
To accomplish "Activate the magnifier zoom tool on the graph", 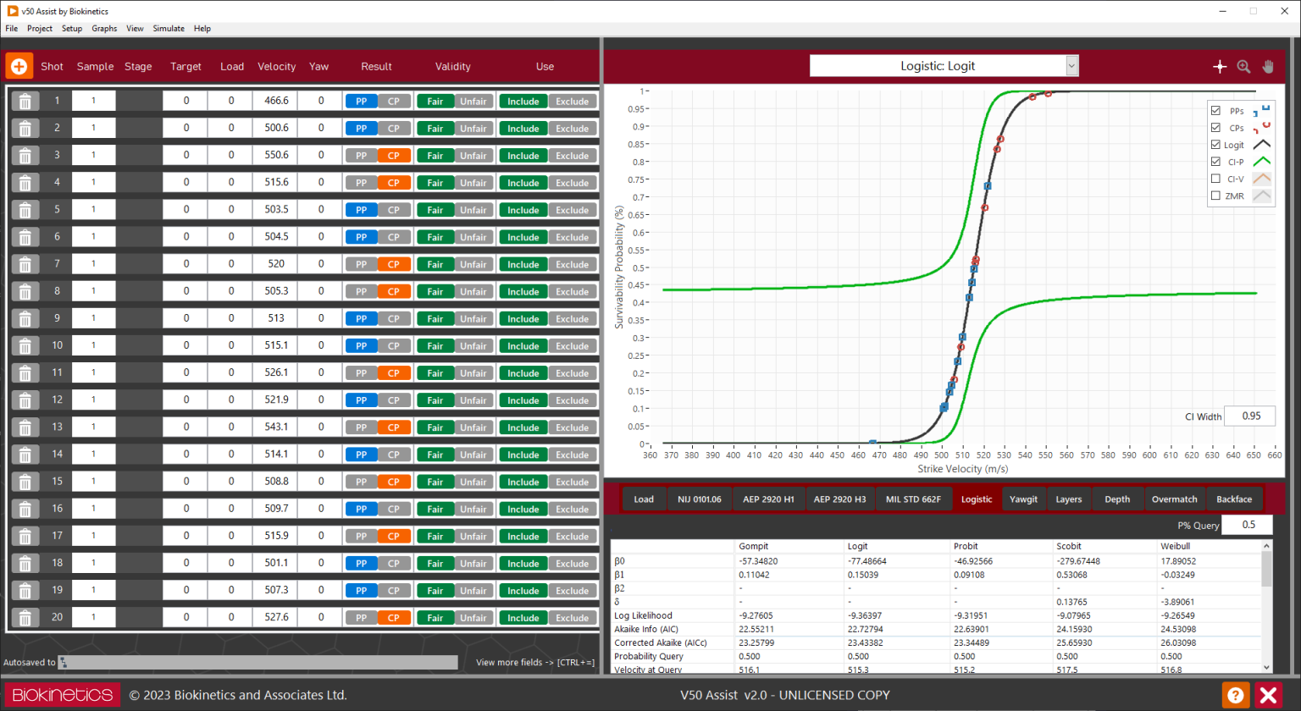I will click(1244, 66).
